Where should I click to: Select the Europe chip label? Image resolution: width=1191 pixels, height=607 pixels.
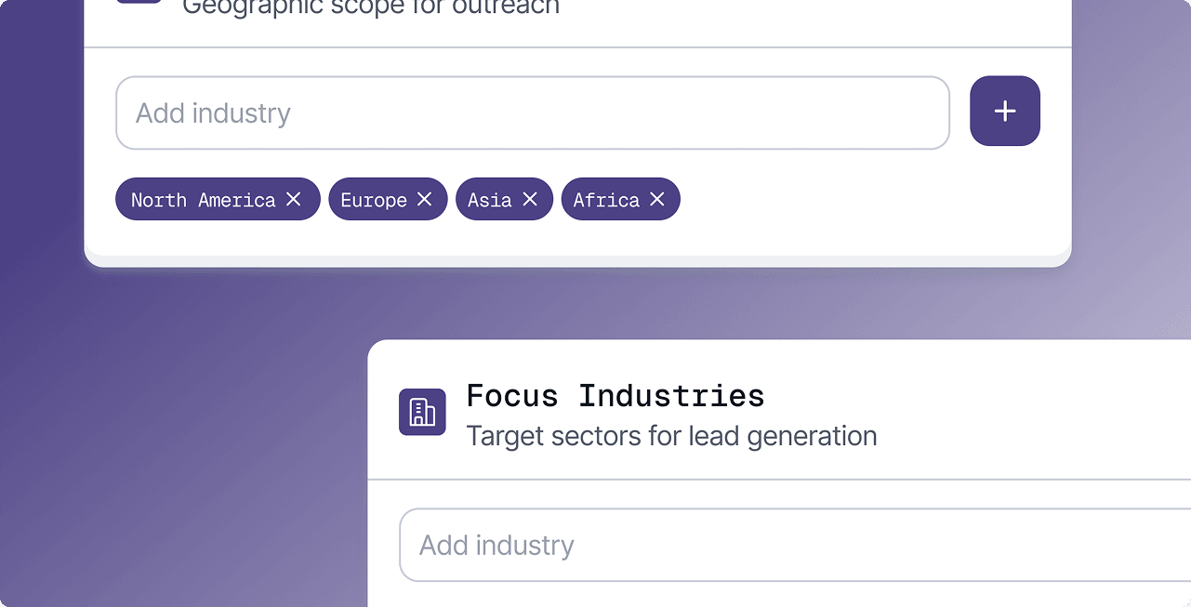click(x=374, y=200)
